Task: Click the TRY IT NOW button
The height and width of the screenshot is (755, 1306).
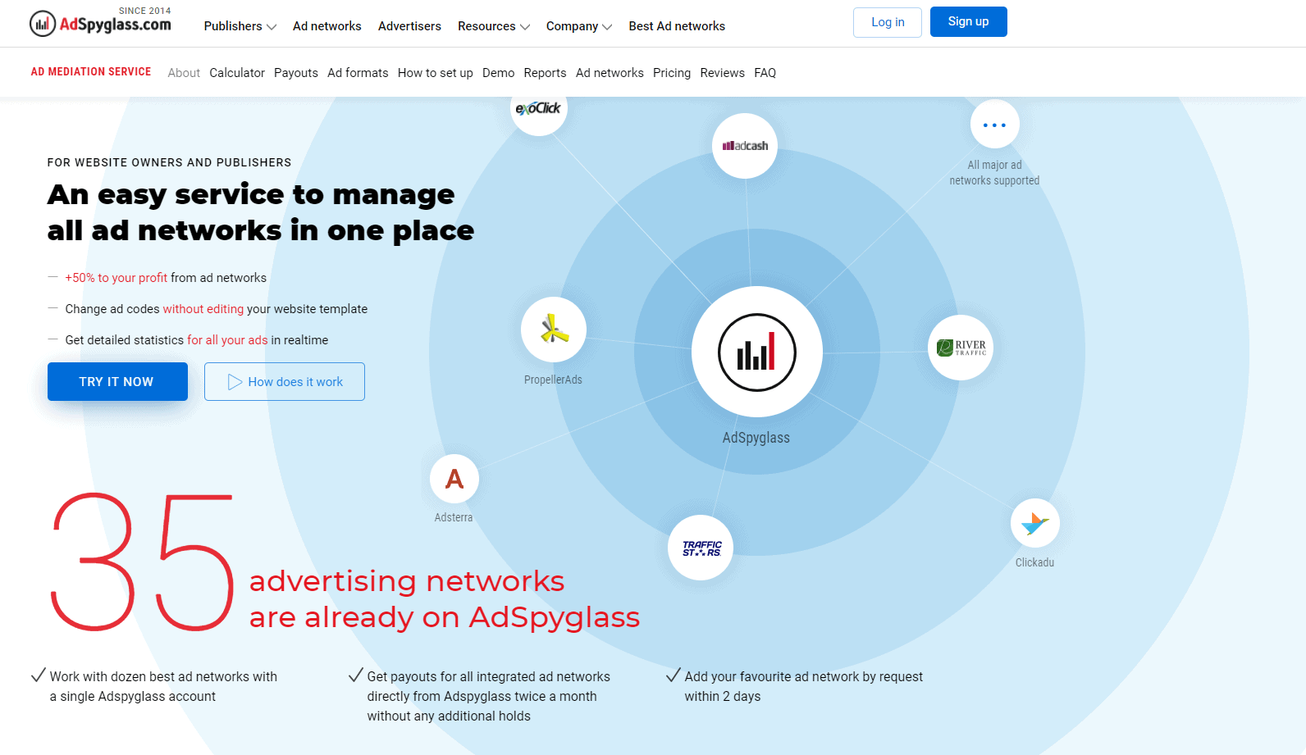Action: tap(117, 382)
